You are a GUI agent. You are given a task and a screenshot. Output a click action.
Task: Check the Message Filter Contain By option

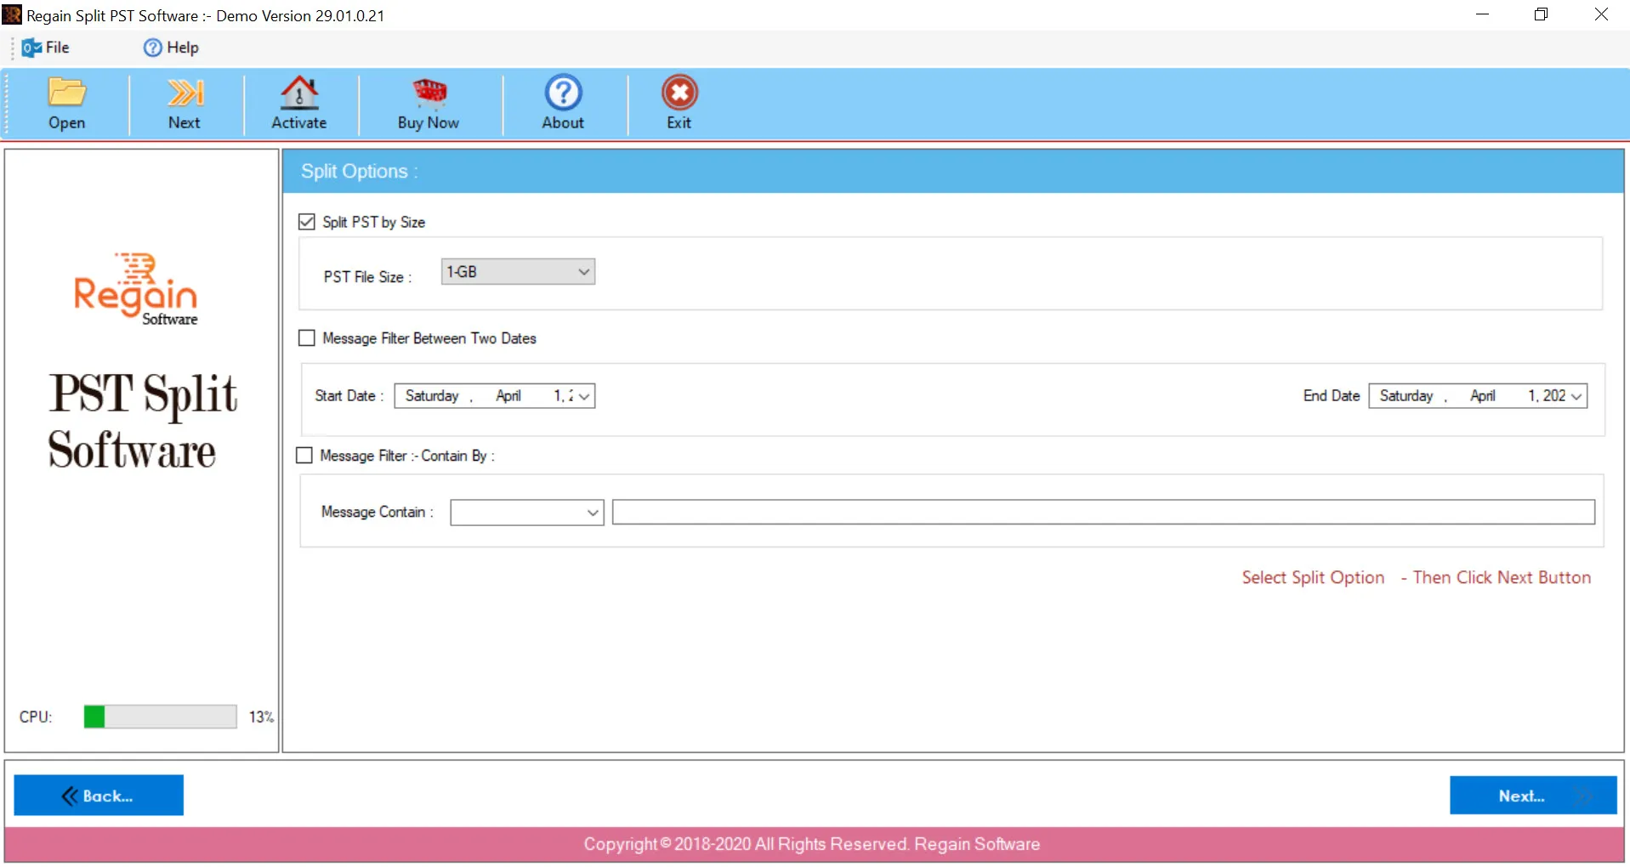tap(304, 456)
